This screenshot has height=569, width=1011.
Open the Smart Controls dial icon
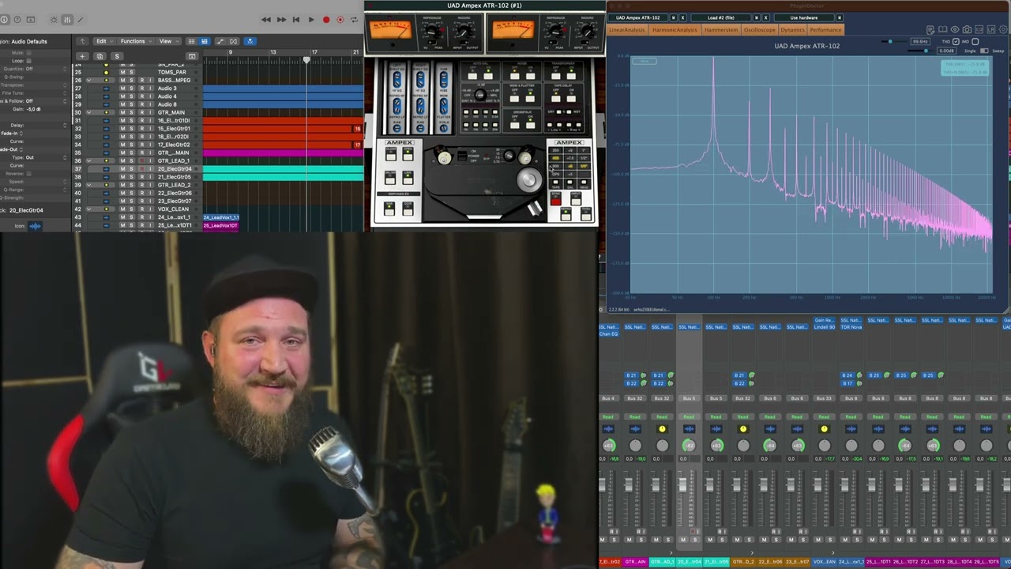coord(54,20)
